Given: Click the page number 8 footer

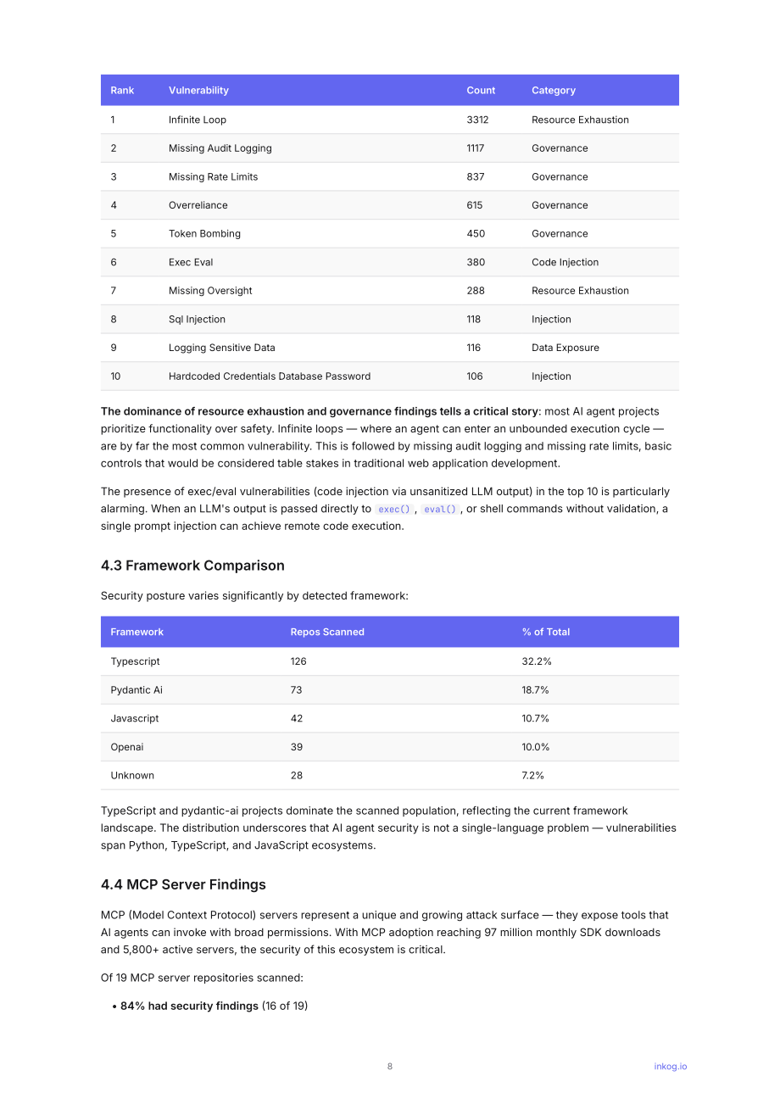Looking at the screenshot, I should point(390,1067).
